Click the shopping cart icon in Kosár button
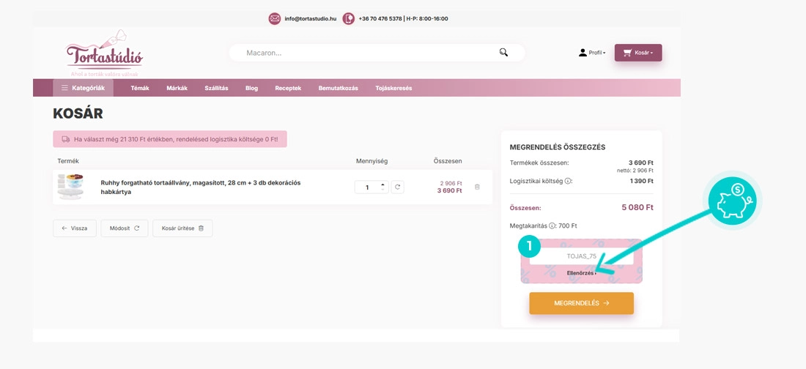The width and height of the screenshot is (806, 369). 627,53
